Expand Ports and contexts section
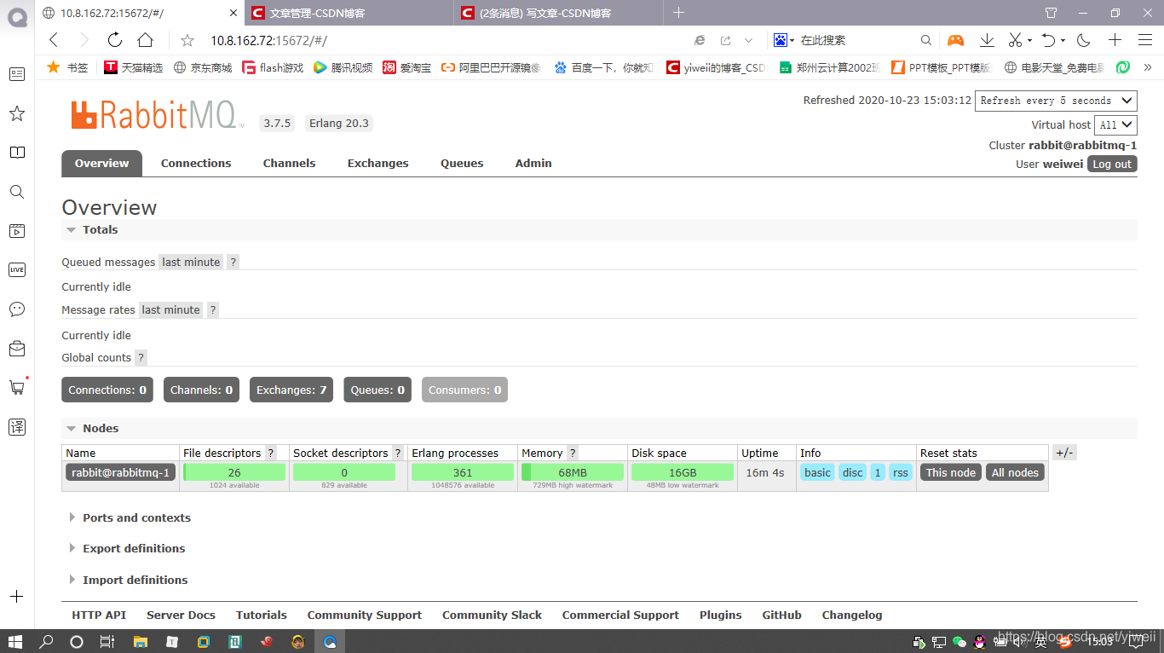The image size is (1164, 653). coord(130,518)
